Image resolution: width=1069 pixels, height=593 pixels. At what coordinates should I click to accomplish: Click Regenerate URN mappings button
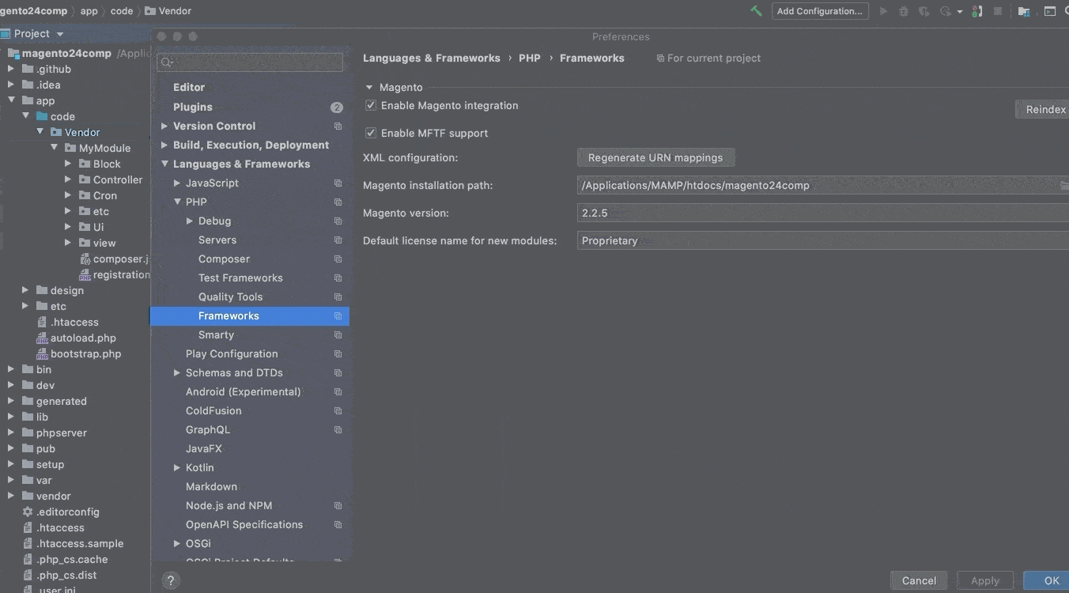coord(655,157)
